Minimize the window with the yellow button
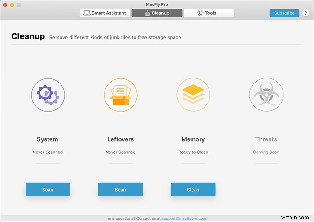The height and width of the screenshot is (222, 314). [12, 5]
